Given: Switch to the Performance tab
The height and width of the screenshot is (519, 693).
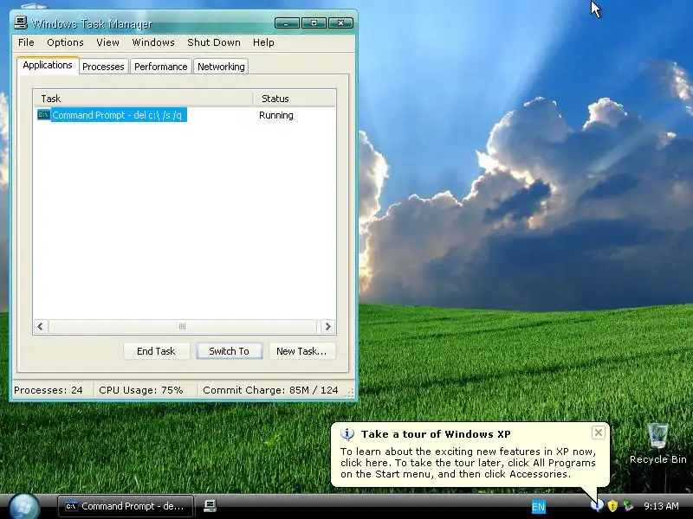Looking at the screenshot, I should pos(161,67).
